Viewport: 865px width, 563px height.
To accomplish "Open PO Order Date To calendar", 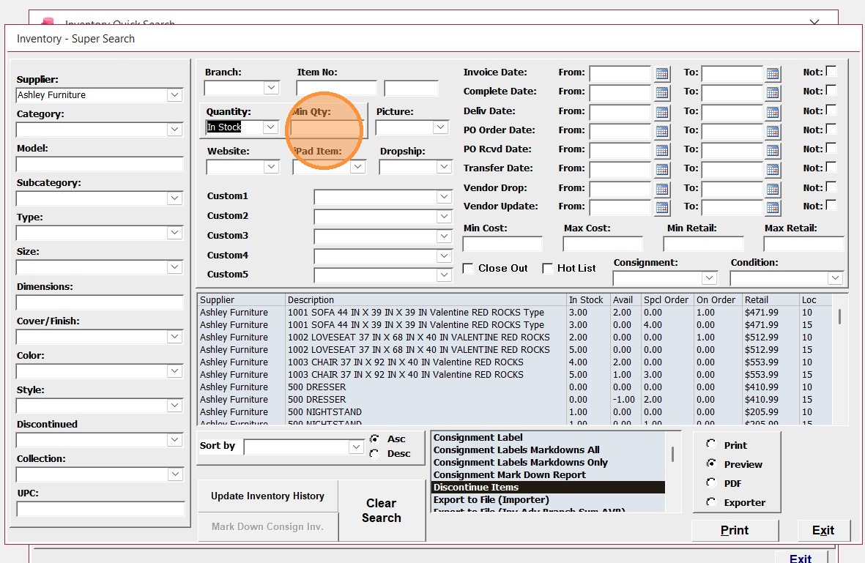I will pos(773,131).
